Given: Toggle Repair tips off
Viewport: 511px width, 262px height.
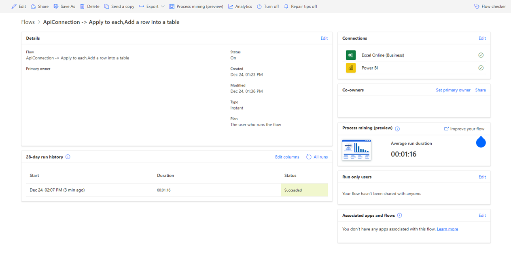Looking at the screenshot, I should (x=300, y=6).
